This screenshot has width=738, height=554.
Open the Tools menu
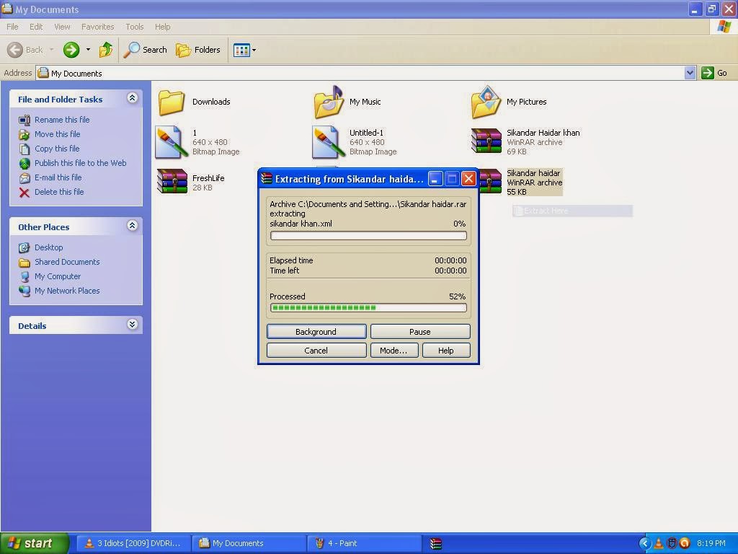point(134,27)
